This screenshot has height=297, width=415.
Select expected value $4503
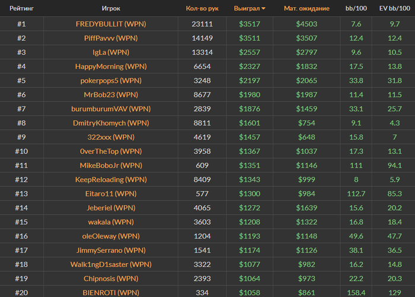[307, 24]
